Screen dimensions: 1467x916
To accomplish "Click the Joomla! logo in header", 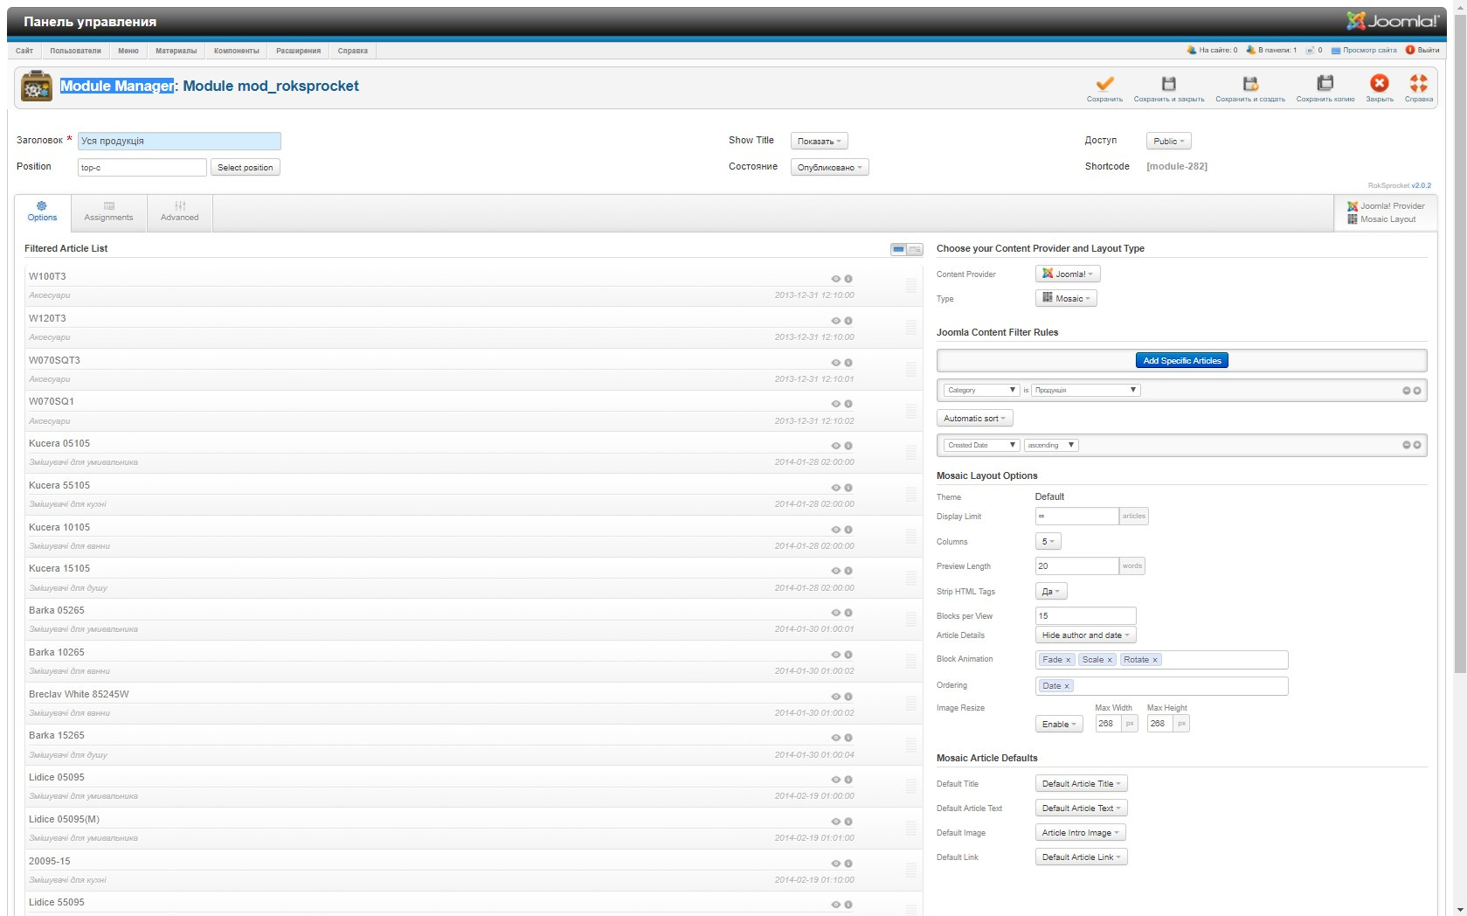I will pos(1393,21).
